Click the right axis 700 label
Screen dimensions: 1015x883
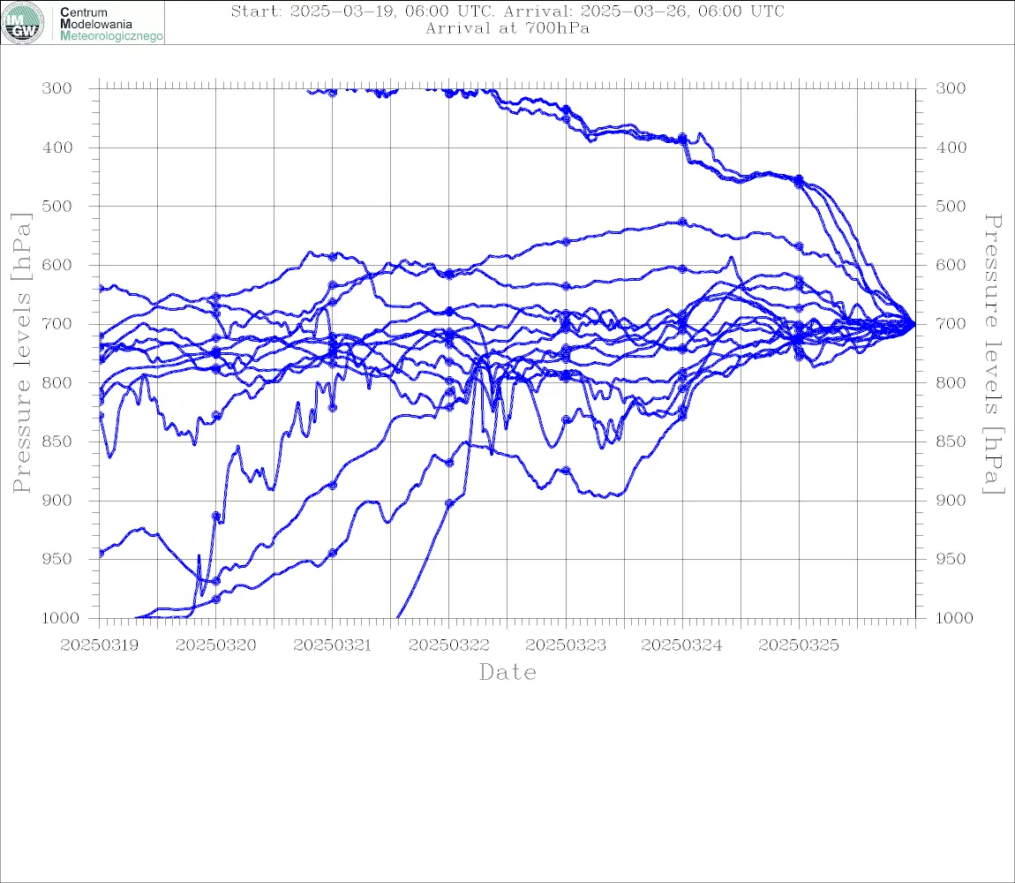[x=951, y=323]
